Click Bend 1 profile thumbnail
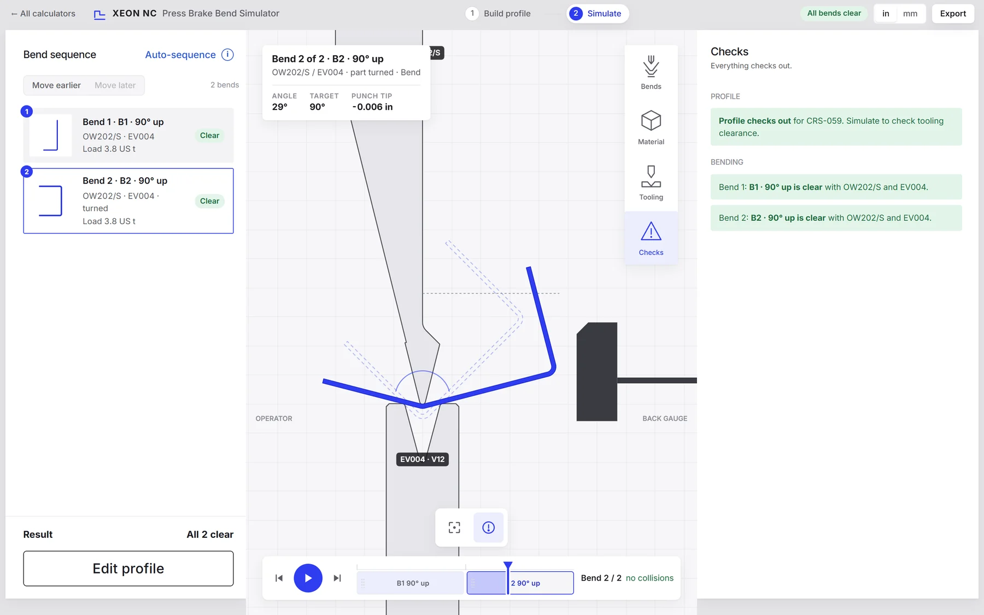The width and height of the screenshot is (984, 615). (51, 135)
